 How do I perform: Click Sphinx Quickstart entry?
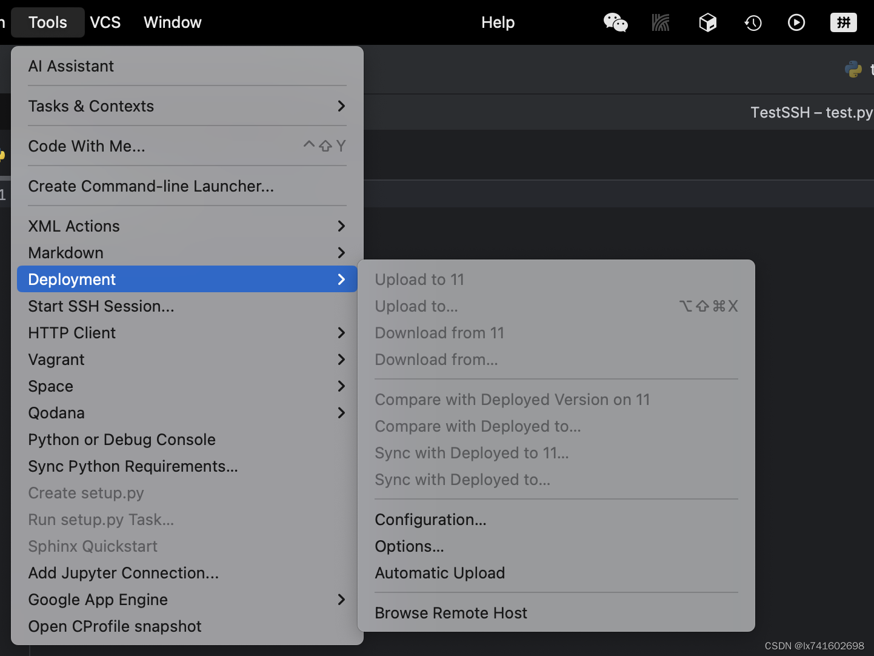coord(187,546)
